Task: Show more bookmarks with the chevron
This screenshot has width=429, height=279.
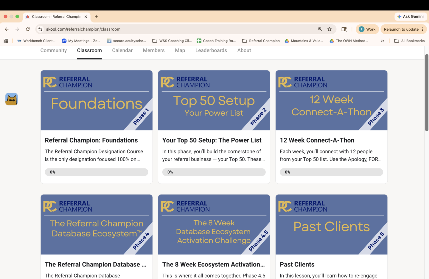Action: point(383,41)
